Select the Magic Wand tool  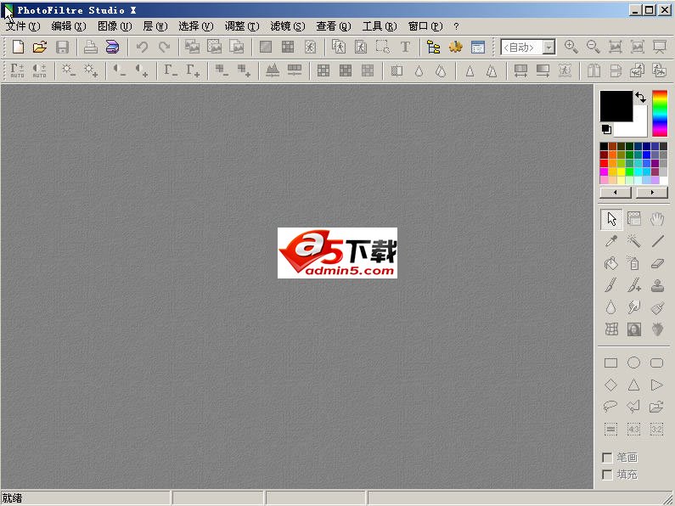point(633,242)
